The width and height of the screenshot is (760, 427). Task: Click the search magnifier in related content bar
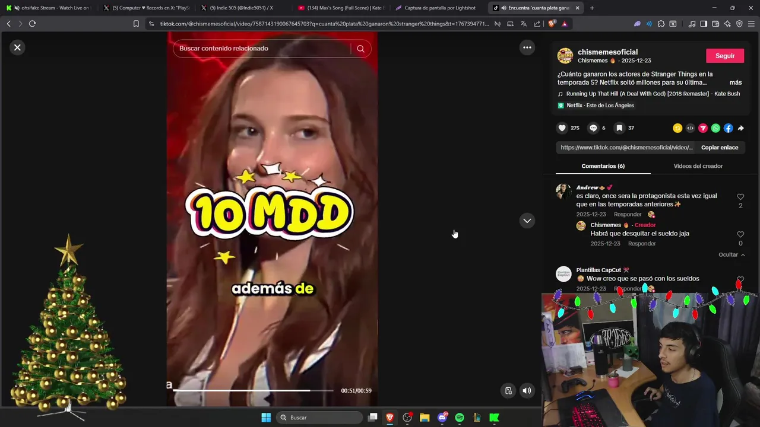coord(360,49)
